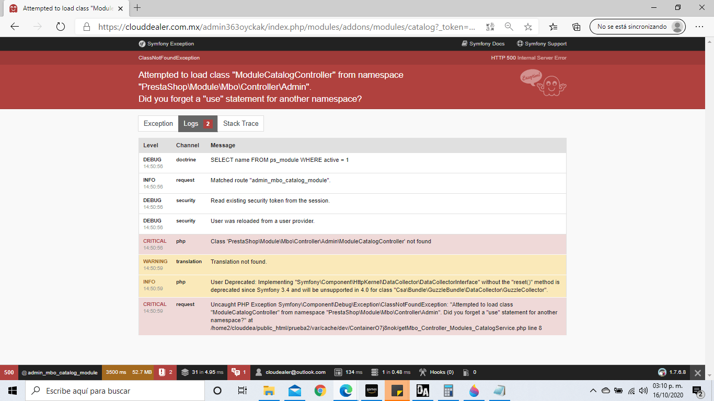
Task: Open Edge settings and more menu
Action: (x=699, y=27)
